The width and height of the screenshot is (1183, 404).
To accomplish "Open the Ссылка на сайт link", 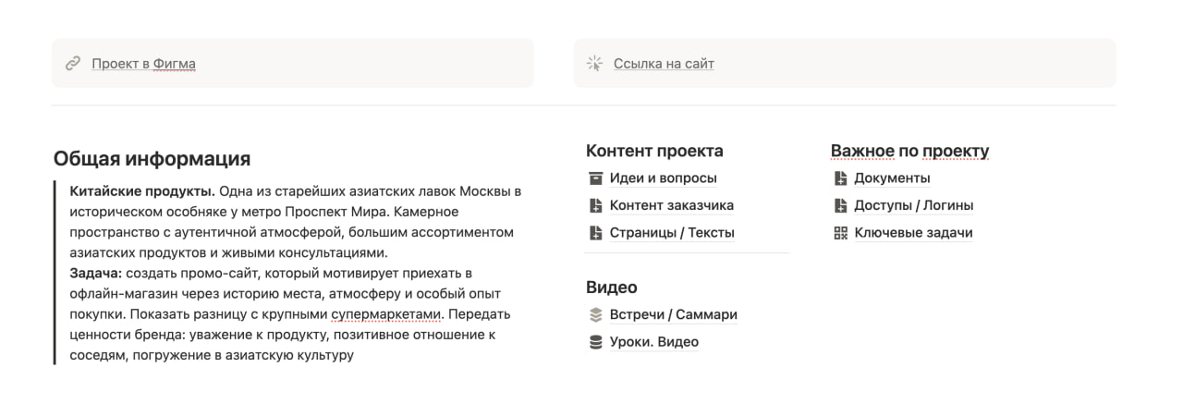I will (x=664, y=64).
